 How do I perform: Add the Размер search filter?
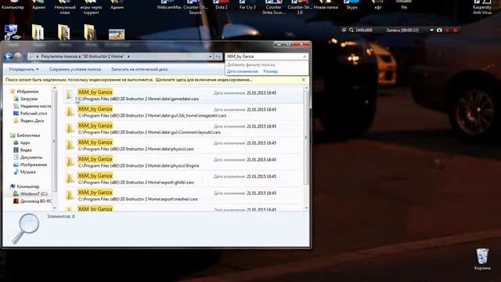coord(271,71)
